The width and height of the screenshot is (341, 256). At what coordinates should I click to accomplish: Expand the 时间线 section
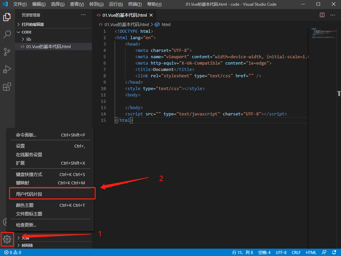[53, 245]
